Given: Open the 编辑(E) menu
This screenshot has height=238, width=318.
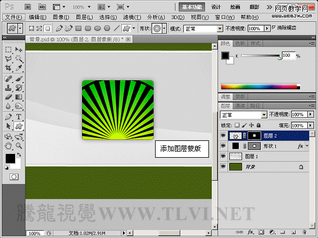Looking at the screenshot, I should [38, 17].
